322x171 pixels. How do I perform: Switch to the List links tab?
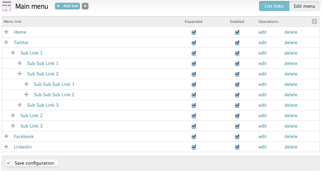274,6
